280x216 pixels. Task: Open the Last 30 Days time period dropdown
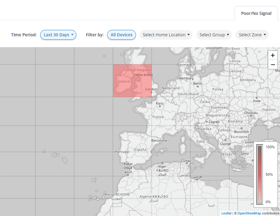point(58,35)
